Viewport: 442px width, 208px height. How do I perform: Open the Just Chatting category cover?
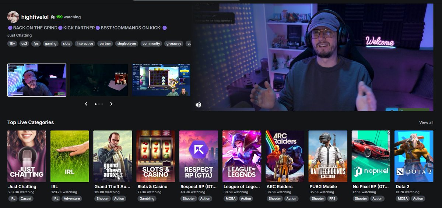(x=27, y=156)
